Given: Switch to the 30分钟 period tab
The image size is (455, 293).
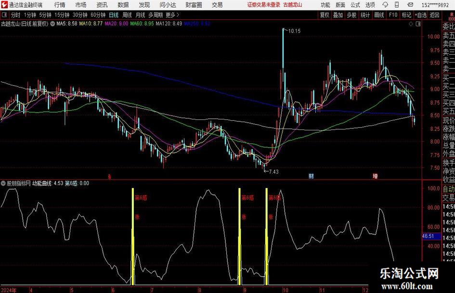Looking at the screenshot, I should pos(80,15).
